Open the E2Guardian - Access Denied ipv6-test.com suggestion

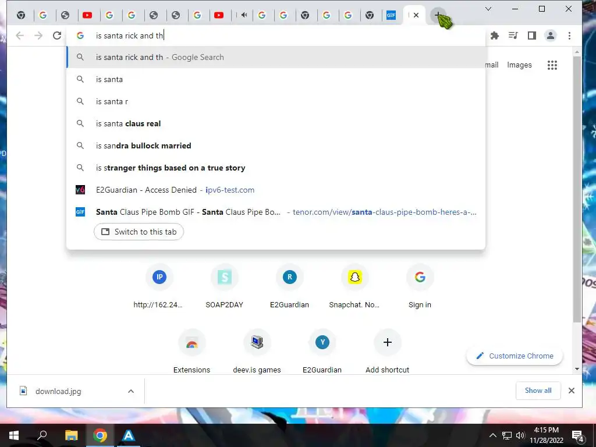[276, 190]
